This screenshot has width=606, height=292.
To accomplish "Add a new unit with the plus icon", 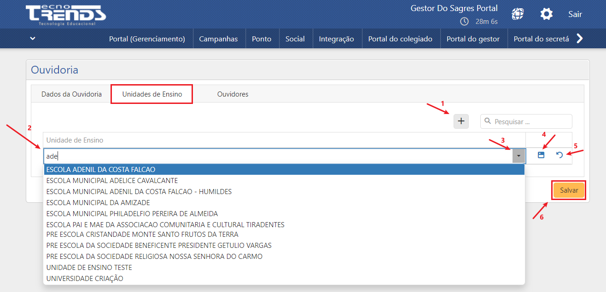I will pyautogui.click(x=461, y=121).
